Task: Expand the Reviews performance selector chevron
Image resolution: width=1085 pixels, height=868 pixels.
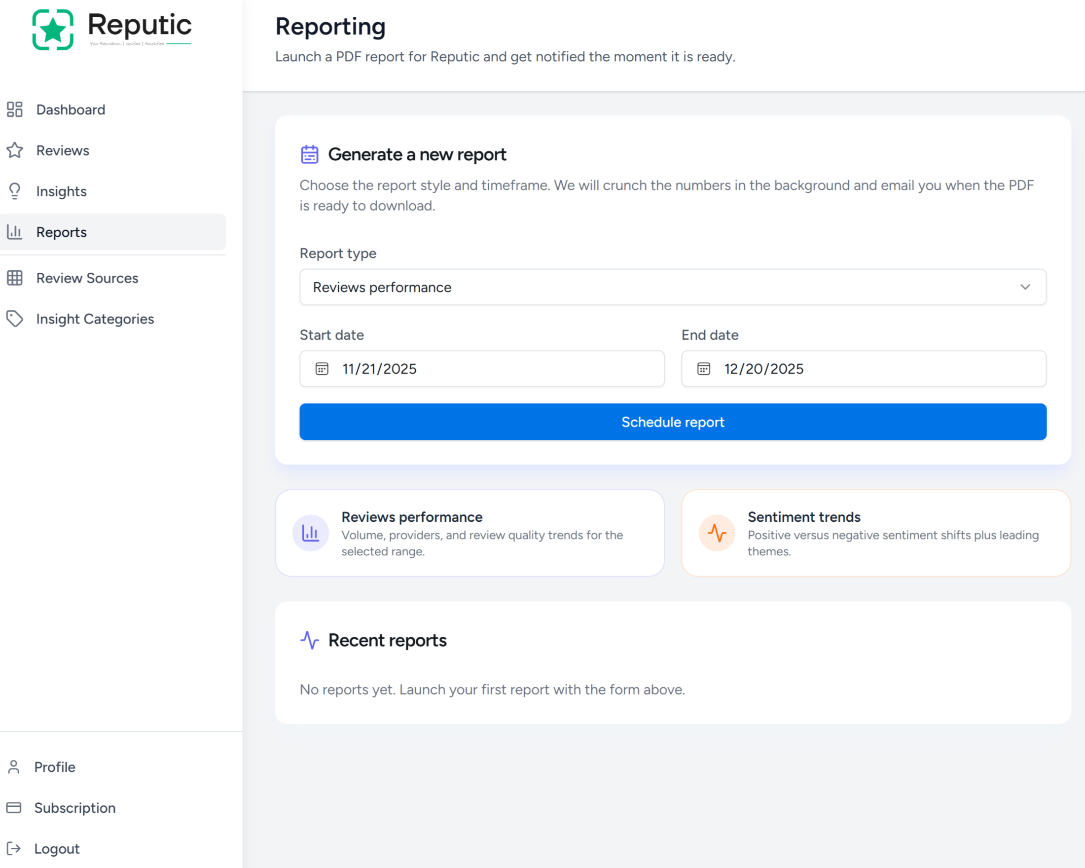Action: 1026,287
